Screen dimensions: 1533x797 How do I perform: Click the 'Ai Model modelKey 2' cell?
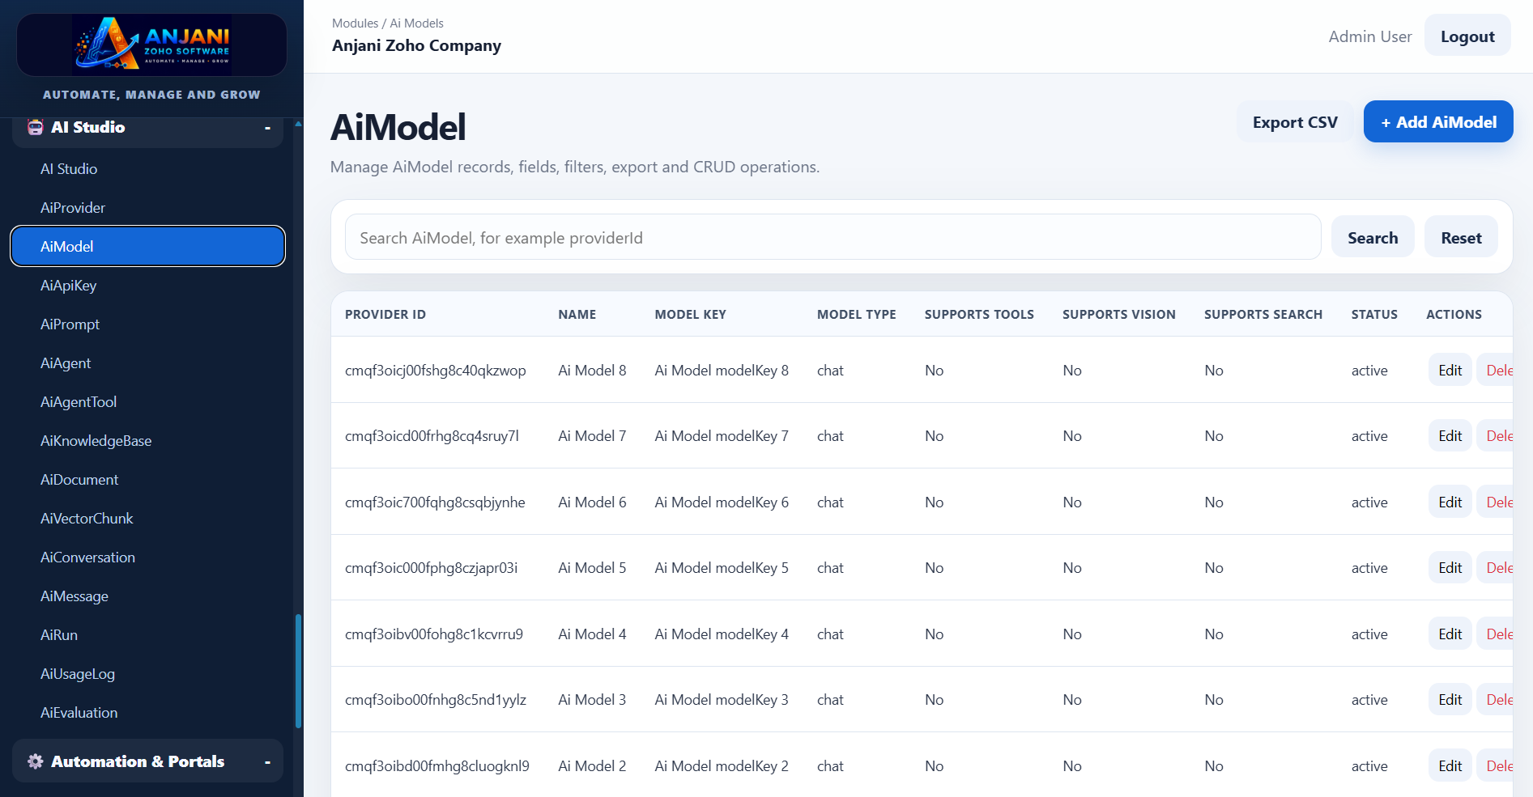point(722,765)
